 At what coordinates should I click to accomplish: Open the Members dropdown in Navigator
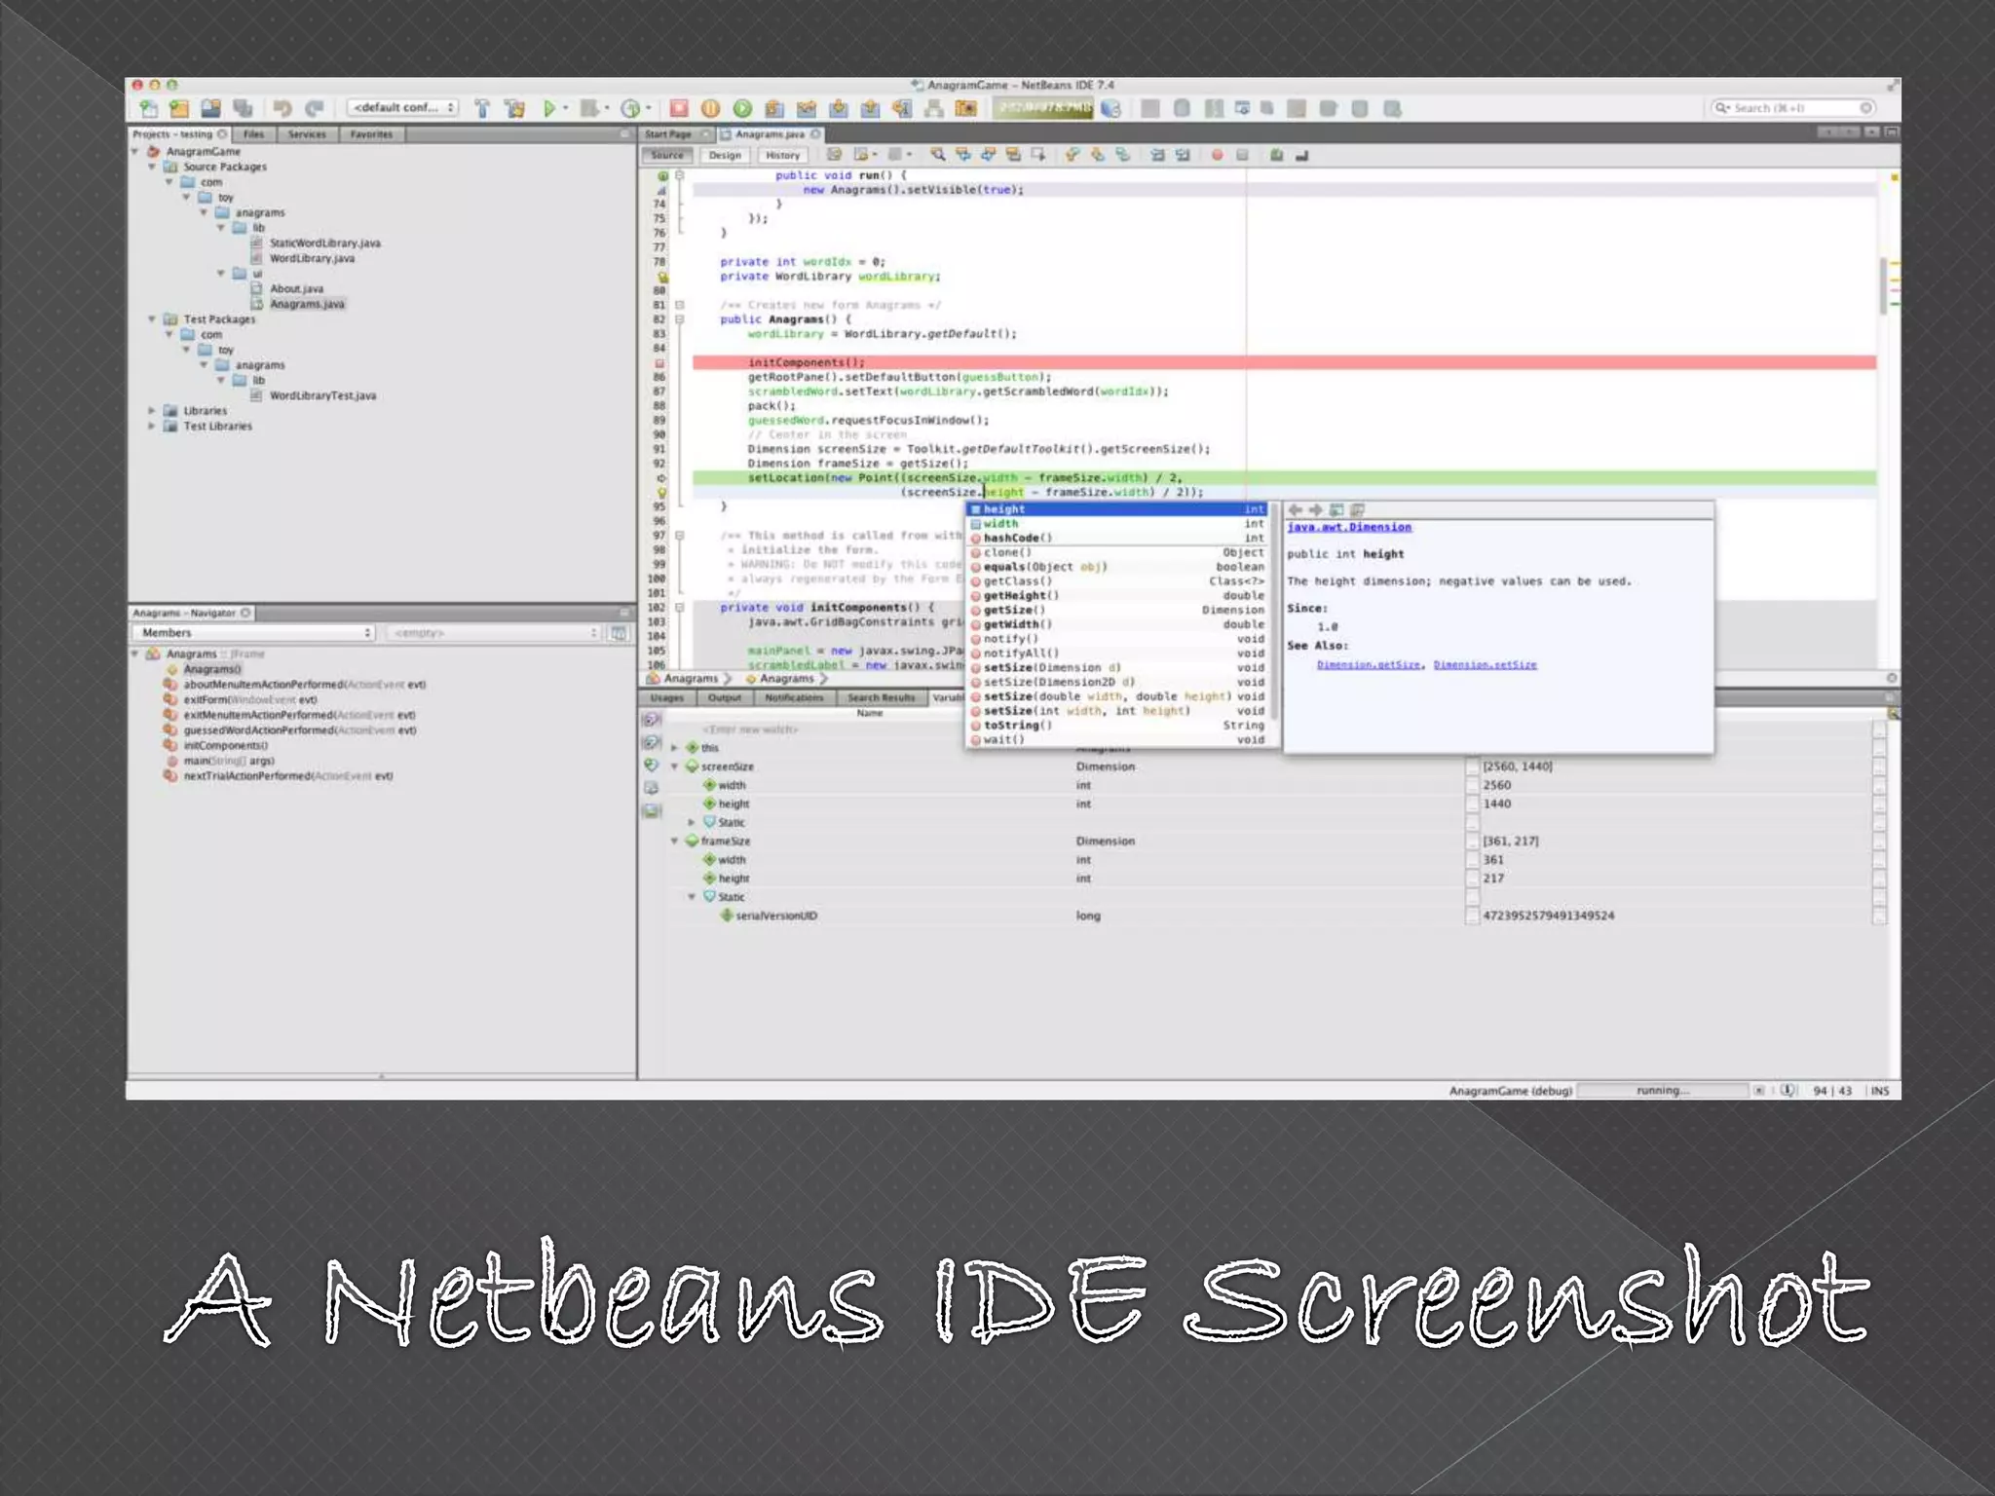pyautogui.click(x=253, y=633)
